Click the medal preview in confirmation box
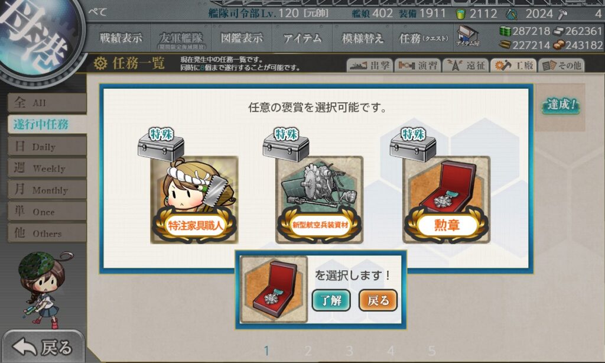 [x=274, y=289]
